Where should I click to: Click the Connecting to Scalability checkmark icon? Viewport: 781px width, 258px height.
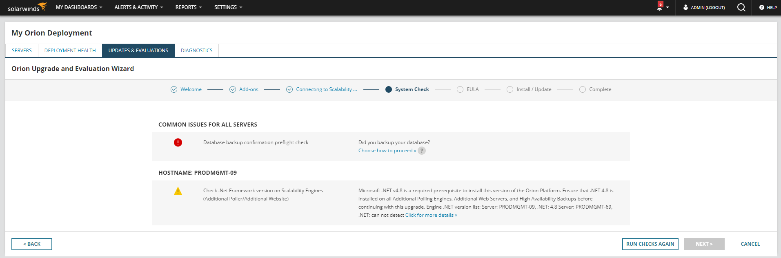click(289, 89)
